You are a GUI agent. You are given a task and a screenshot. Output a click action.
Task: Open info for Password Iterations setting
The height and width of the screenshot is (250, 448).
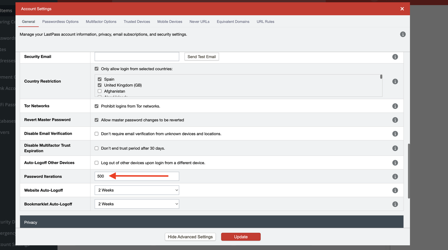click(x=395, y=176)
